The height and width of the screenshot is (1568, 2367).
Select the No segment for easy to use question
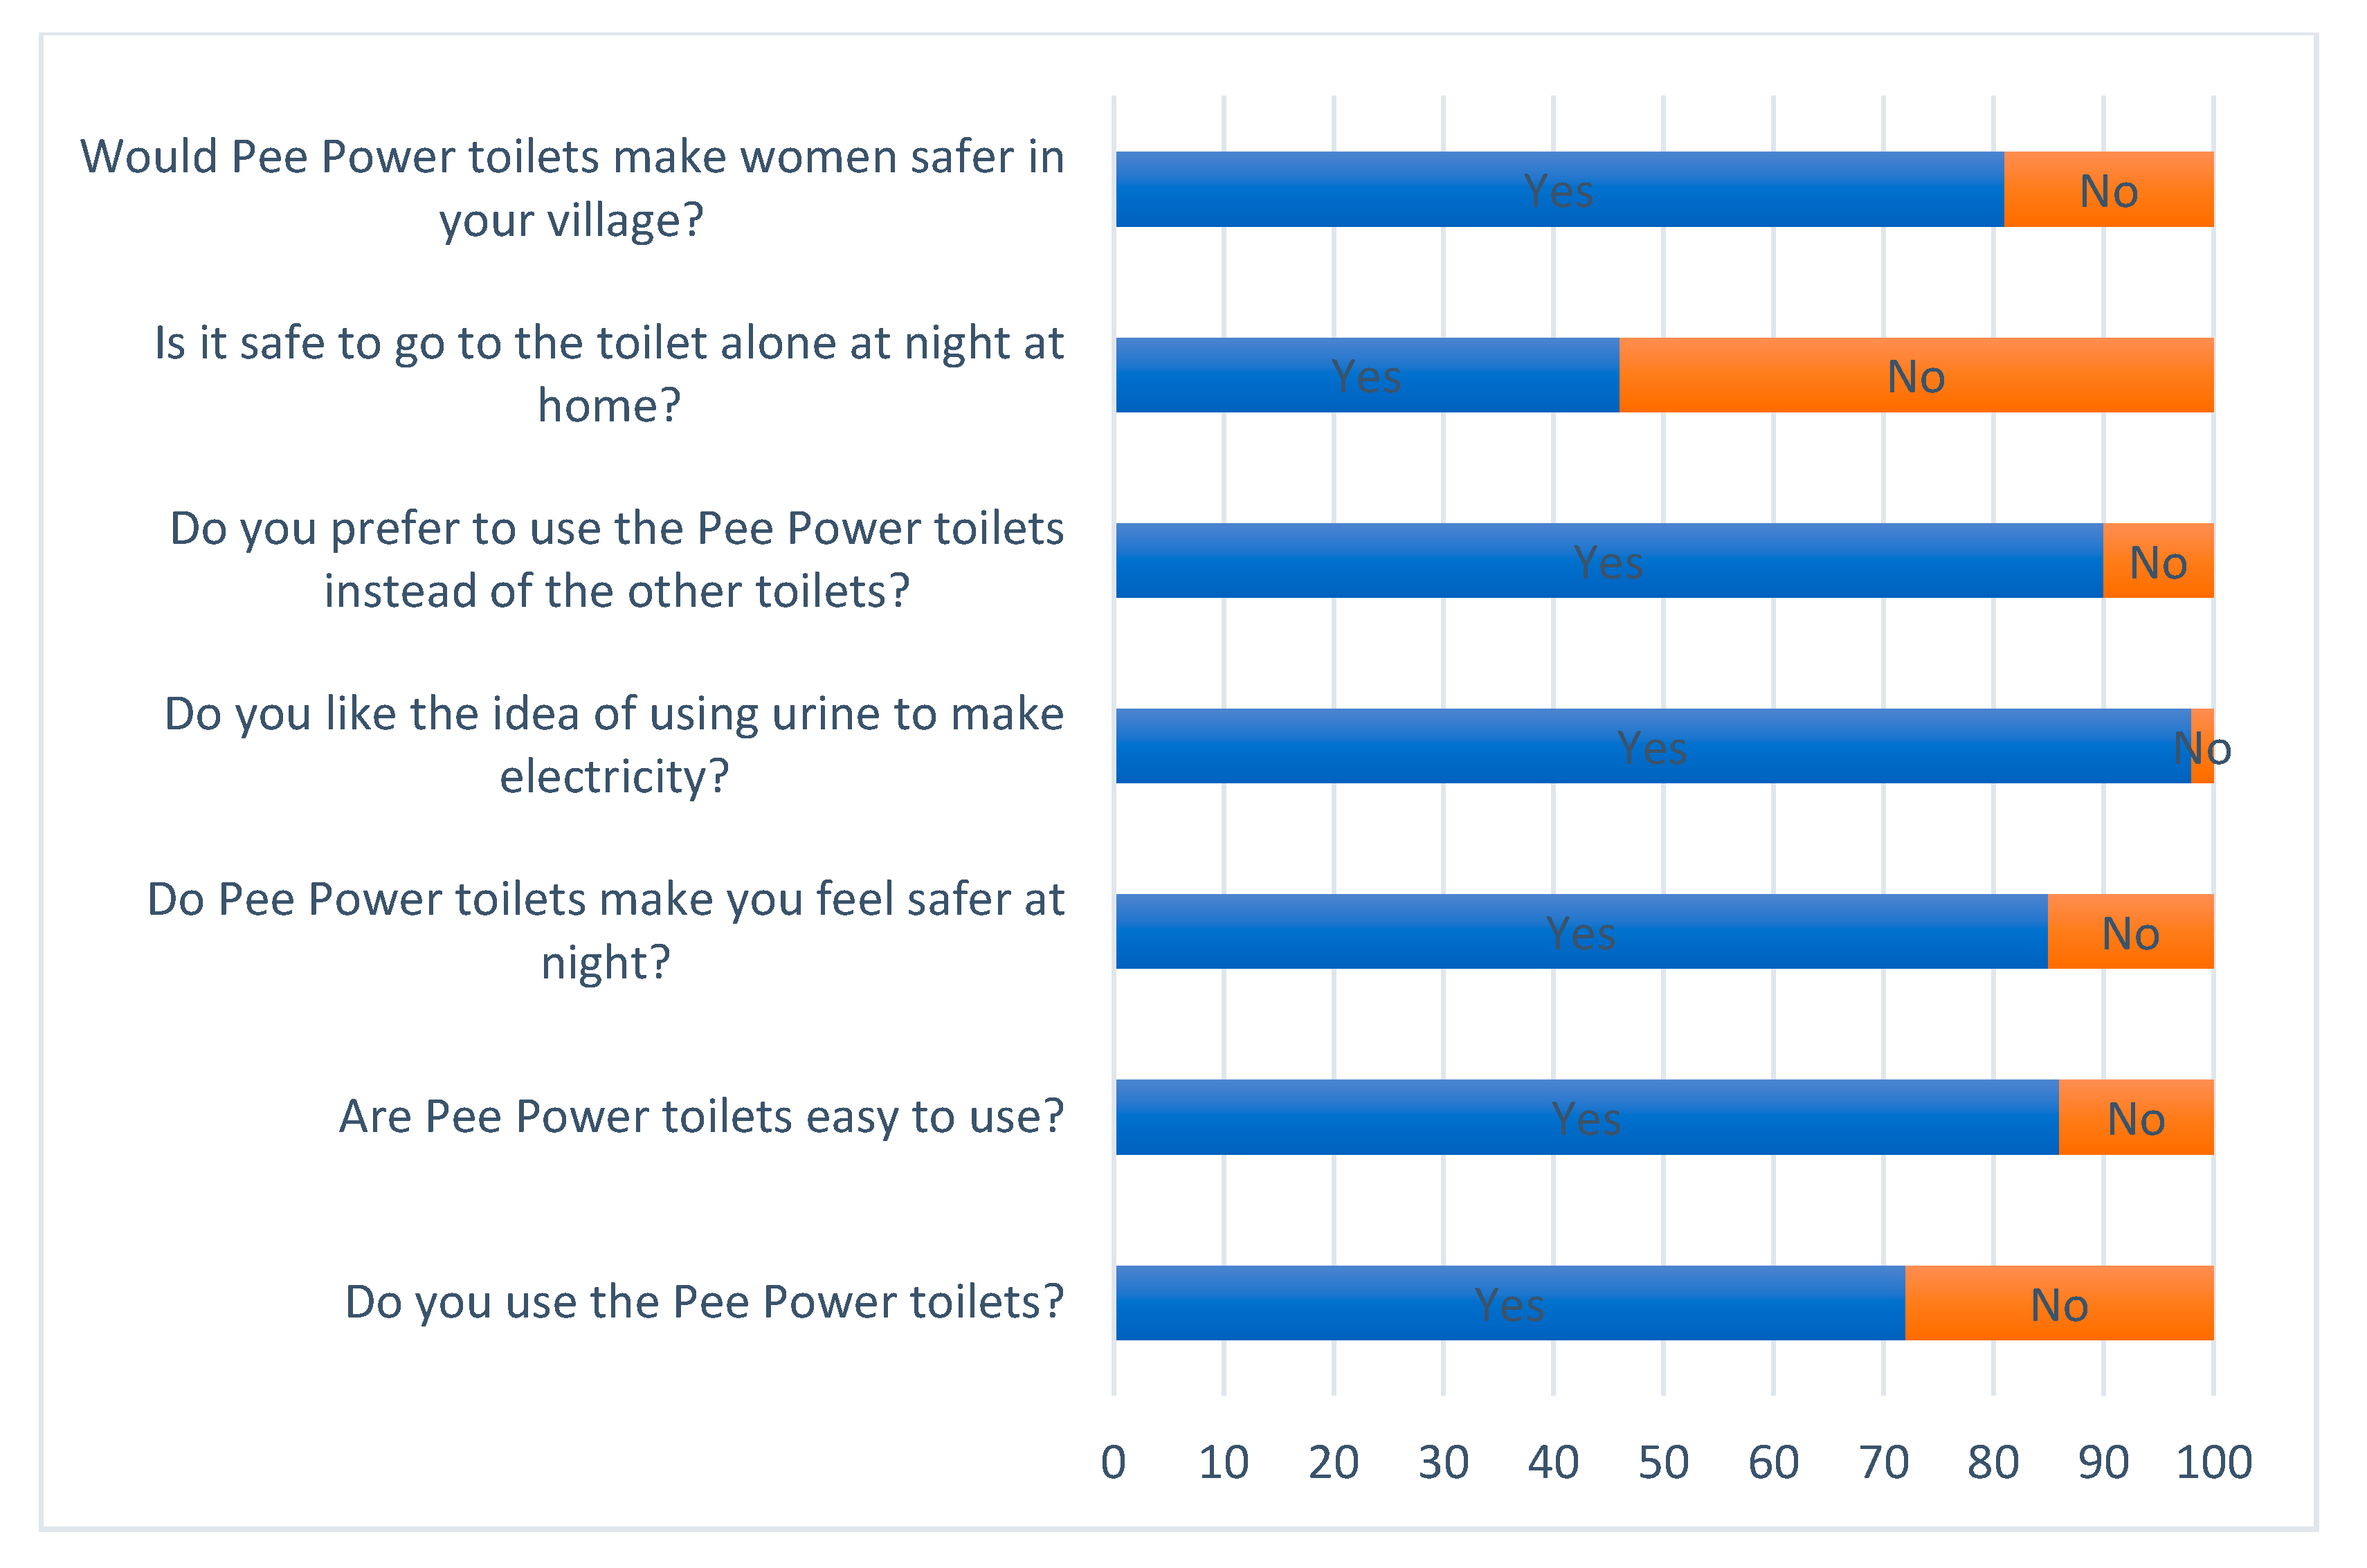point(2137,1117)
